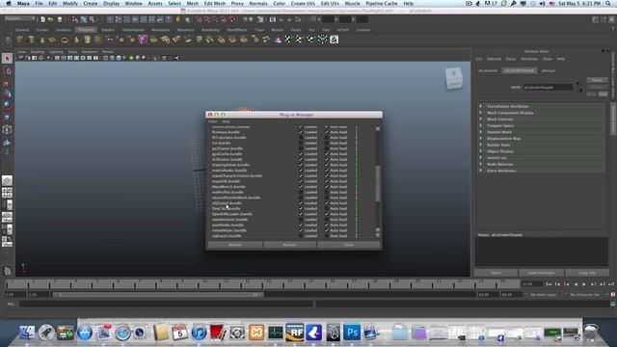The height and width of the screenshot is (347, 617).
Task: Switch to the phong1 tab
Action: [549, 70]
